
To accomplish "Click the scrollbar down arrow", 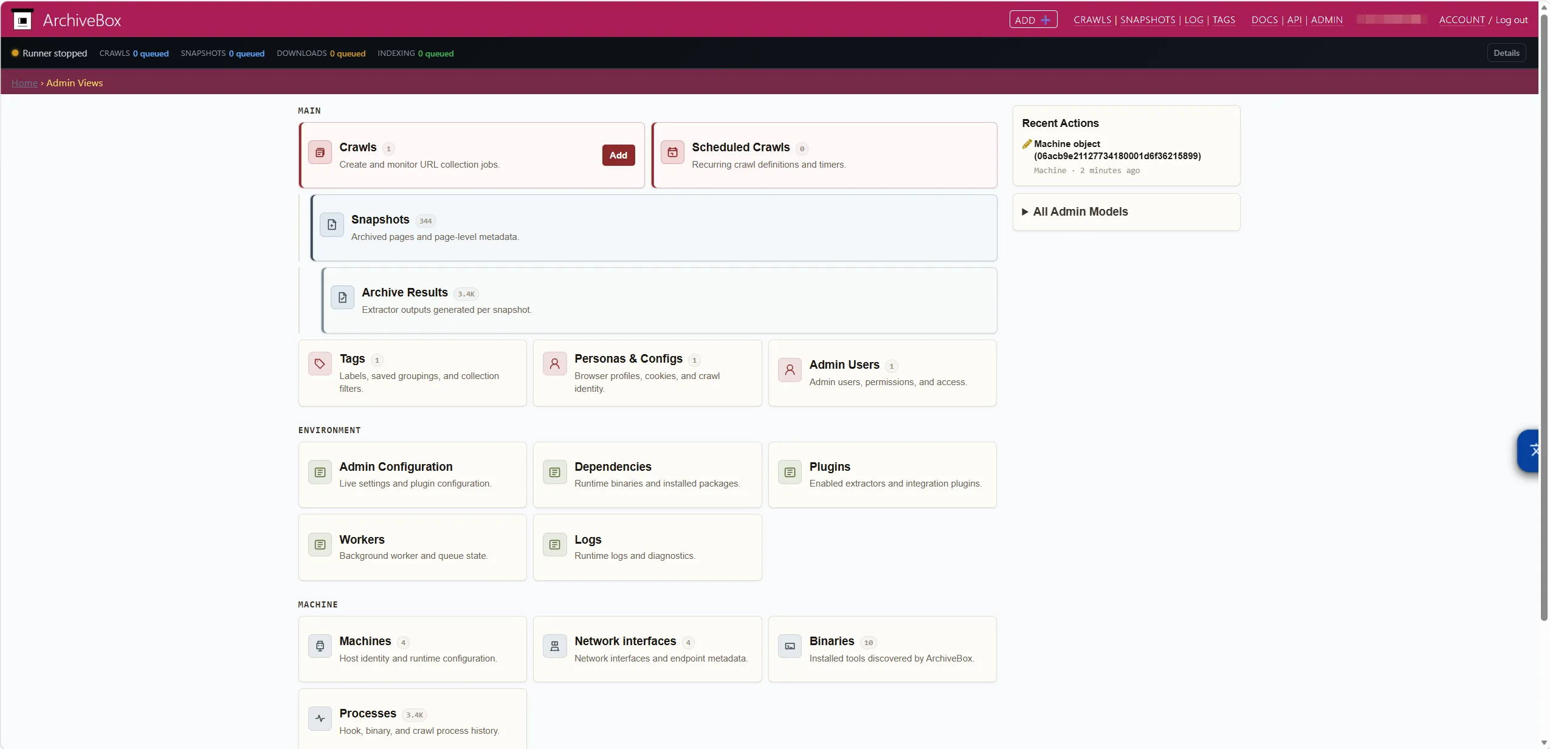I will (x=1544, y=743).
